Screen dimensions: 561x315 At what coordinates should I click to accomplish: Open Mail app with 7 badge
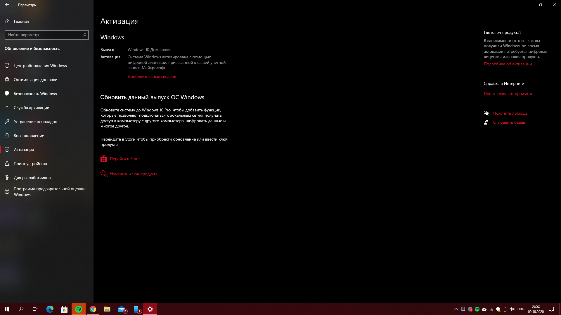point(122,309)
